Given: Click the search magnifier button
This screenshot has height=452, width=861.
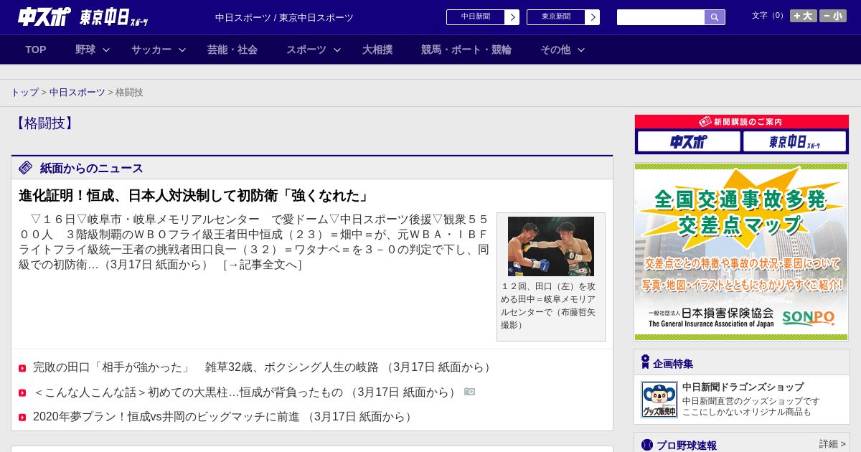Looking at the screenshot, I should 715,17.
